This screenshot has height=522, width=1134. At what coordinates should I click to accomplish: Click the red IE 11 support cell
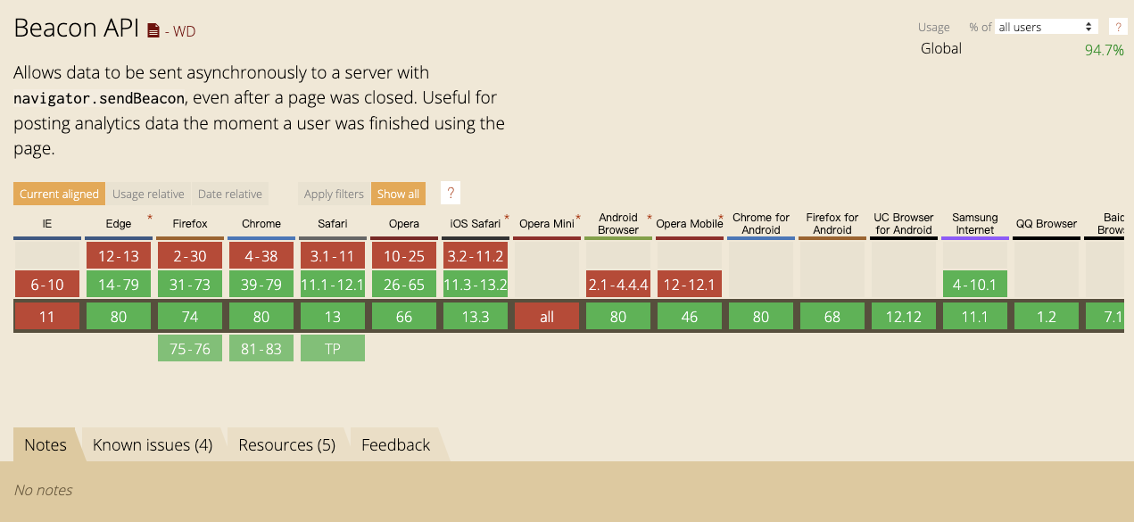[x=46, y=317]
